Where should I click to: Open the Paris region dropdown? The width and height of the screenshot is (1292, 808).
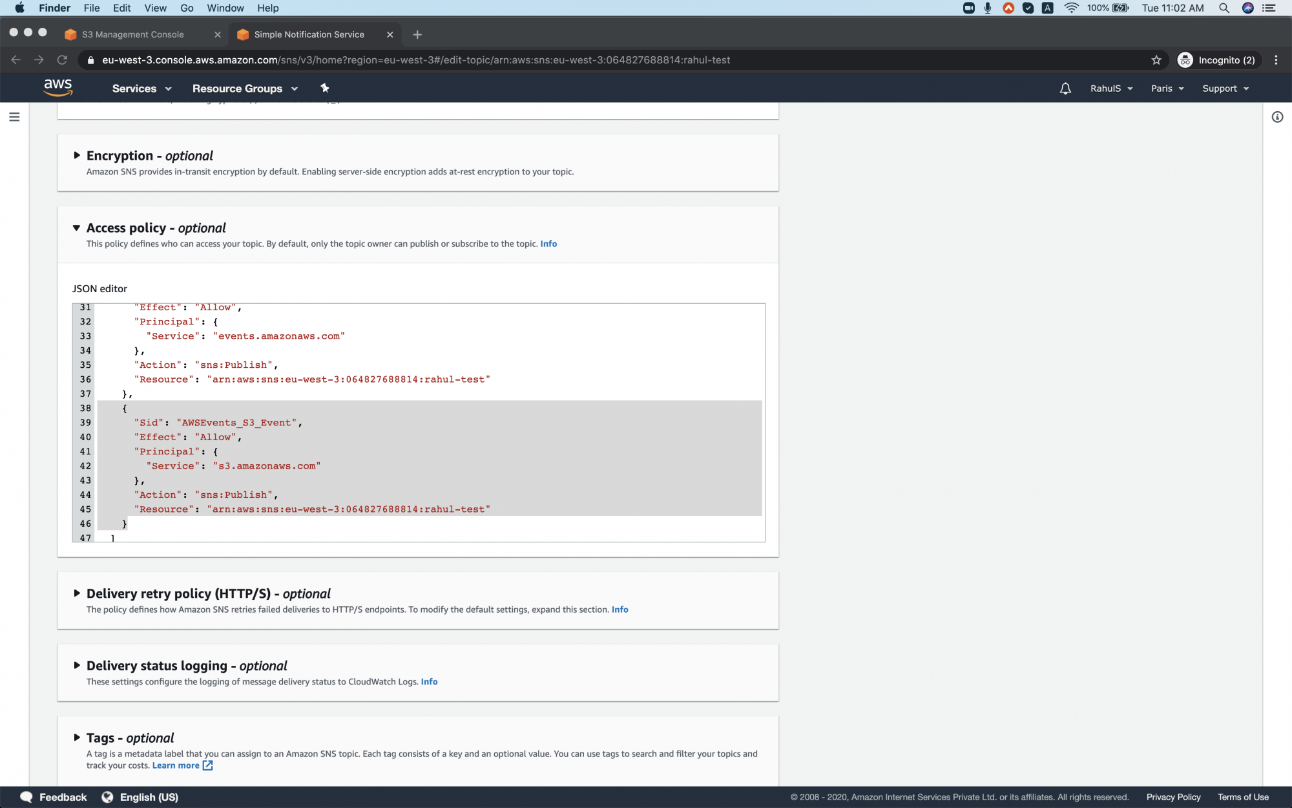click(1167, 89)
